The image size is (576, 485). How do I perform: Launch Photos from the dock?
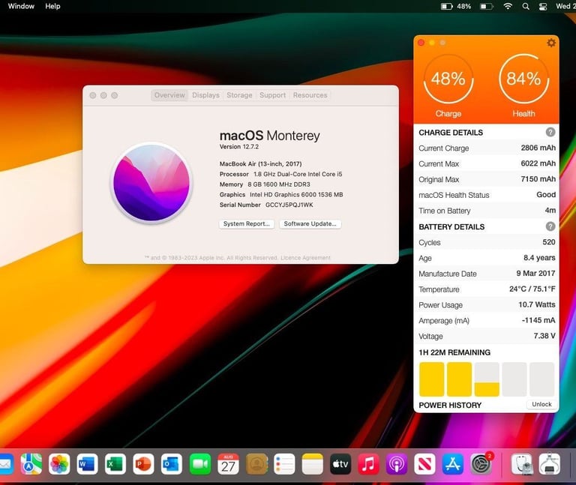coord(59,464)
